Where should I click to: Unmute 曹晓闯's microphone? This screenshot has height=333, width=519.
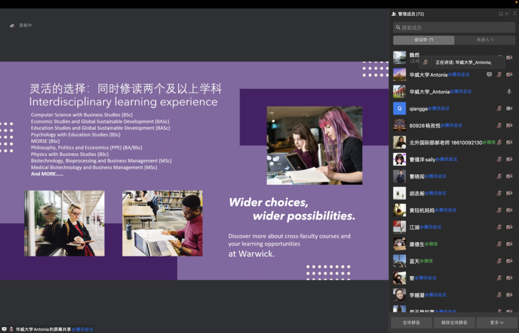[499, 176]
